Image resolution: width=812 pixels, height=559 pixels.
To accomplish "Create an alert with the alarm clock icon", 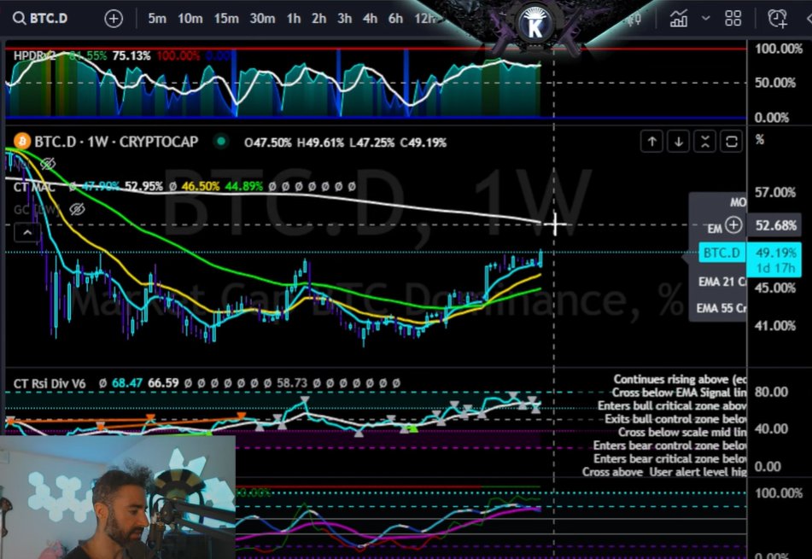I will click(778, 19).
